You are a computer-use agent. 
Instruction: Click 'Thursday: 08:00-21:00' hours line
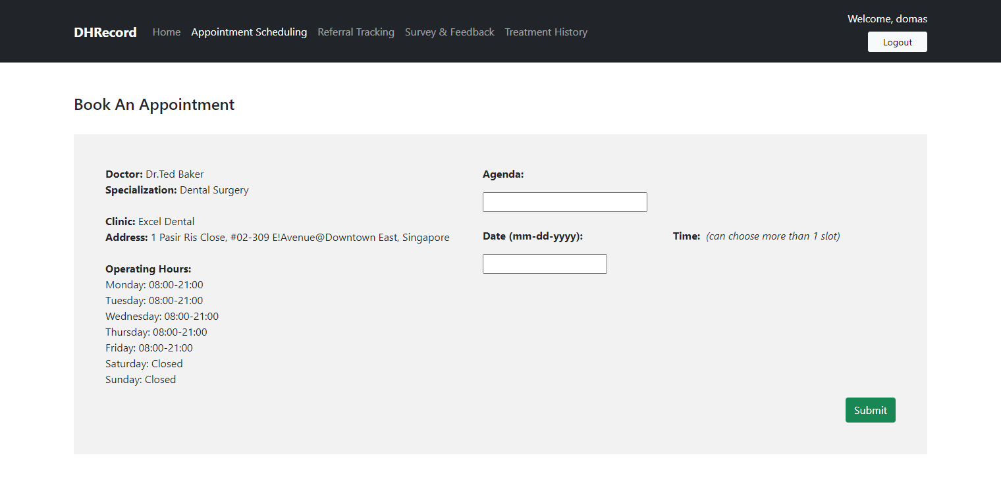[x=156, y=332]
